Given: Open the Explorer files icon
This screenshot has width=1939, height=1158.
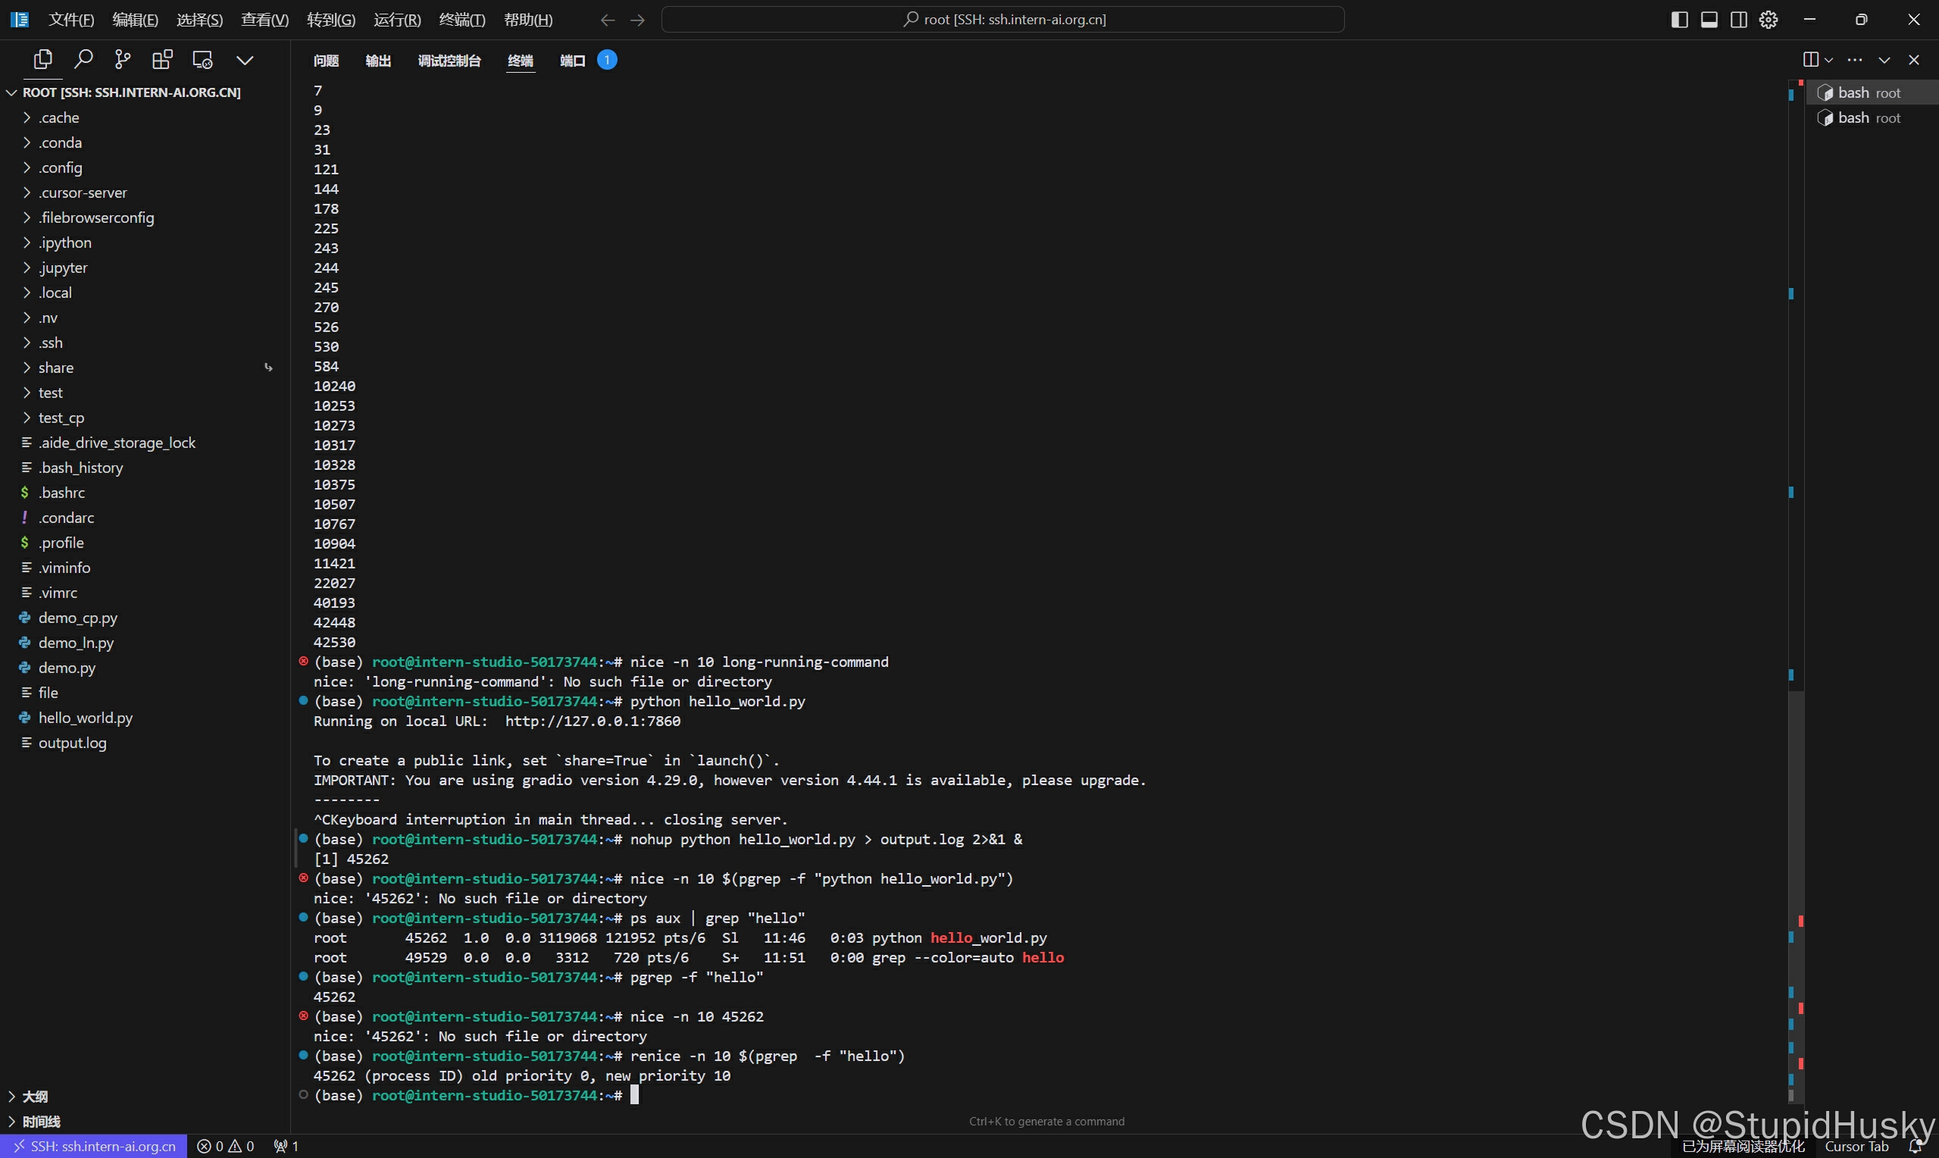Looking at the screenshot, I should [43, 59].
